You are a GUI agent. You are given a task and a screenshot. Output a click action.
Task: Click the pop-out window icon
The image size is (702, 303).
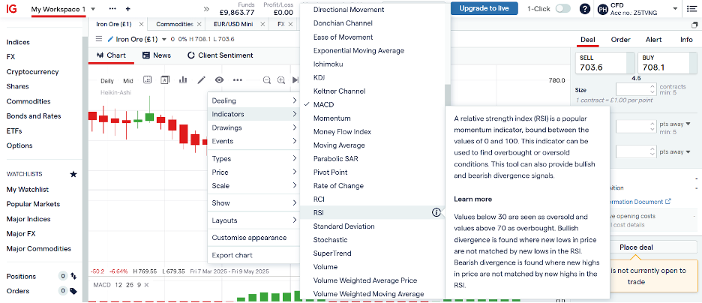point(694,24)
